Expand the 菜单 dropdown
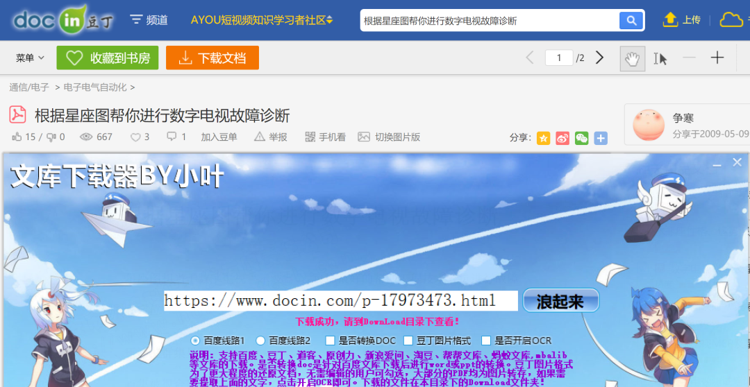This screenshot has width=750, height=387. coord(30,58)
